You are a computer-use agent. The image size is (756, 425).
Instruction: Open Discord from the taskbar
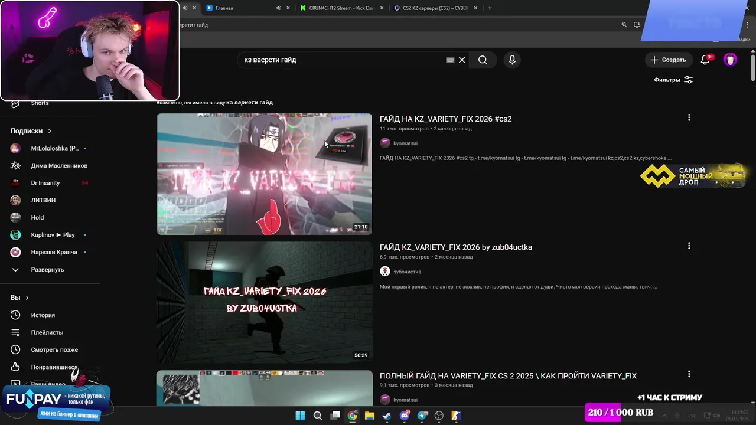405,416
